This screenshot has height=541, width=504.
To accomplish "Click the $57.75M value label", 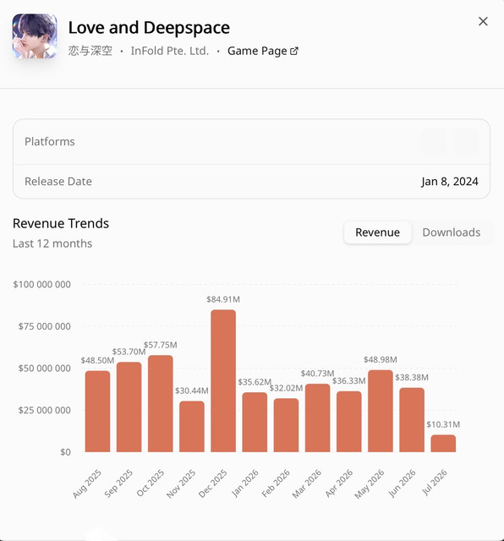I will point(161,345).
